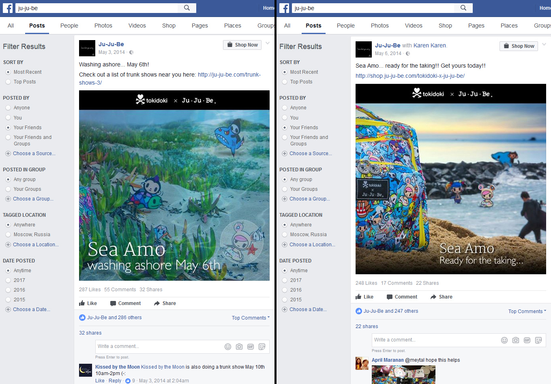Click the Choose a Date plus icon, right window
The width and height of the screenshot is (551, 384).
285,309
